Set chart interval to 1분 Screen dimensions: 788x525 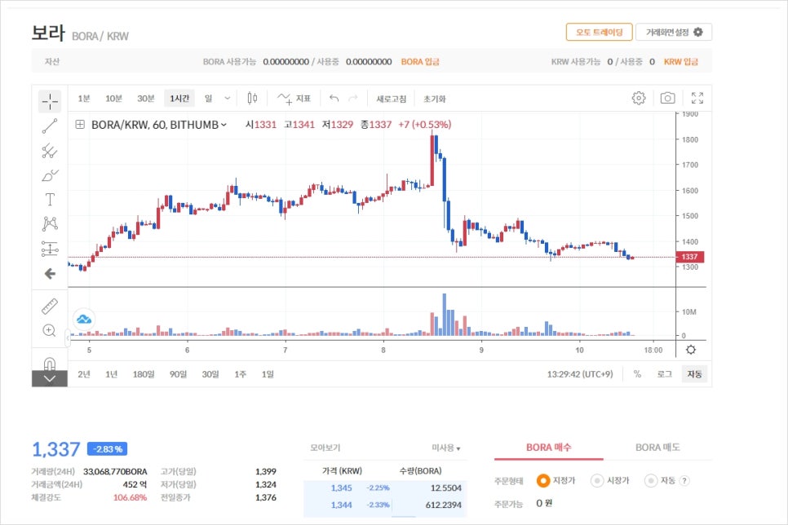tap(84, 99)
